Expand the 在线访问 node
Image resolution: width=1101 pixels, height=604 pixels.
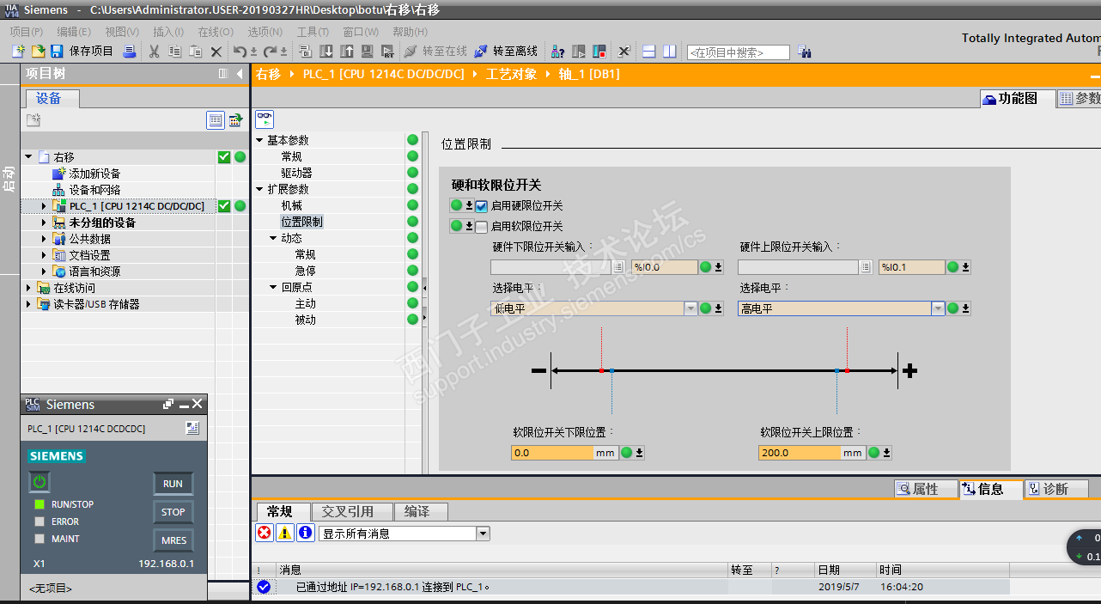tap(28, 288)
